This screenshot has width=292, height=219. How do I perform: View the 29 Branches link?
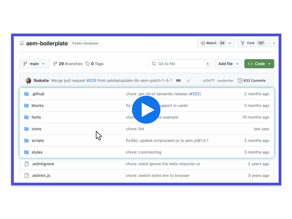tap(68, 64)
